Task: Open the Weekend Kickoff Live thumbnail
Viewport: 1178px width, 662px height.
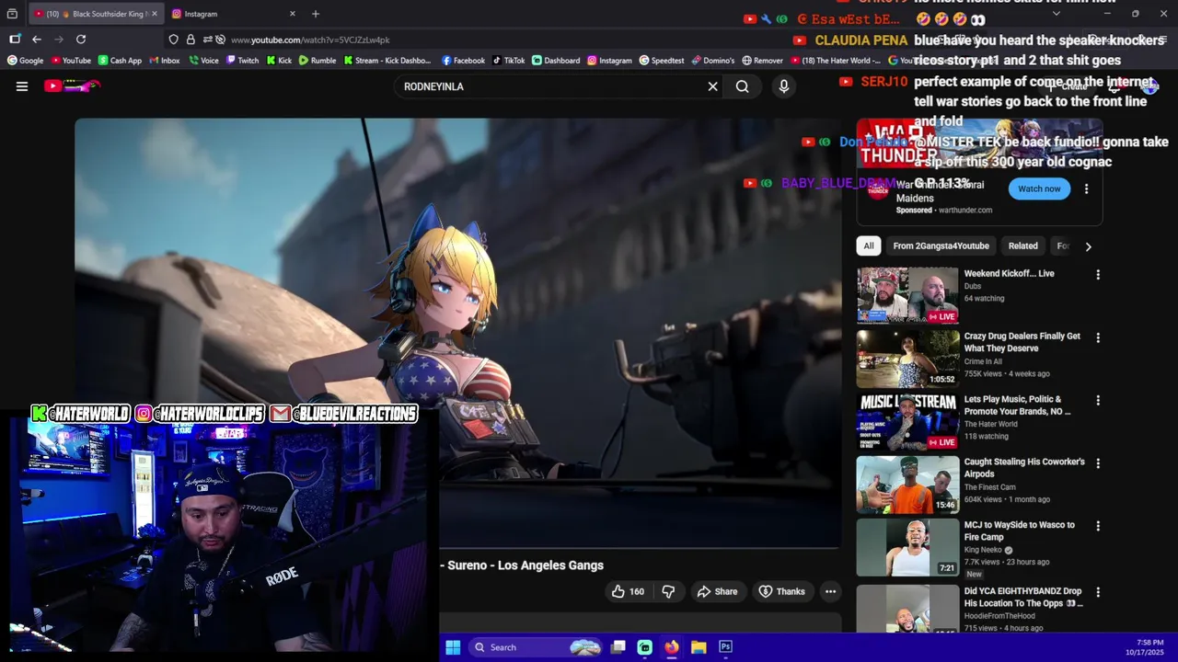Action: pos(907,295)
